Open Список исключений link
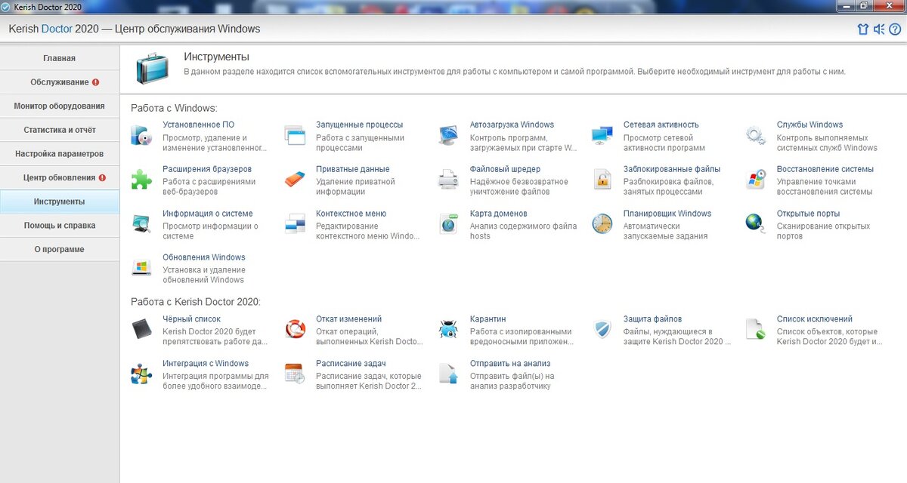This screenshot has width=907, height=483. (815, 319)
